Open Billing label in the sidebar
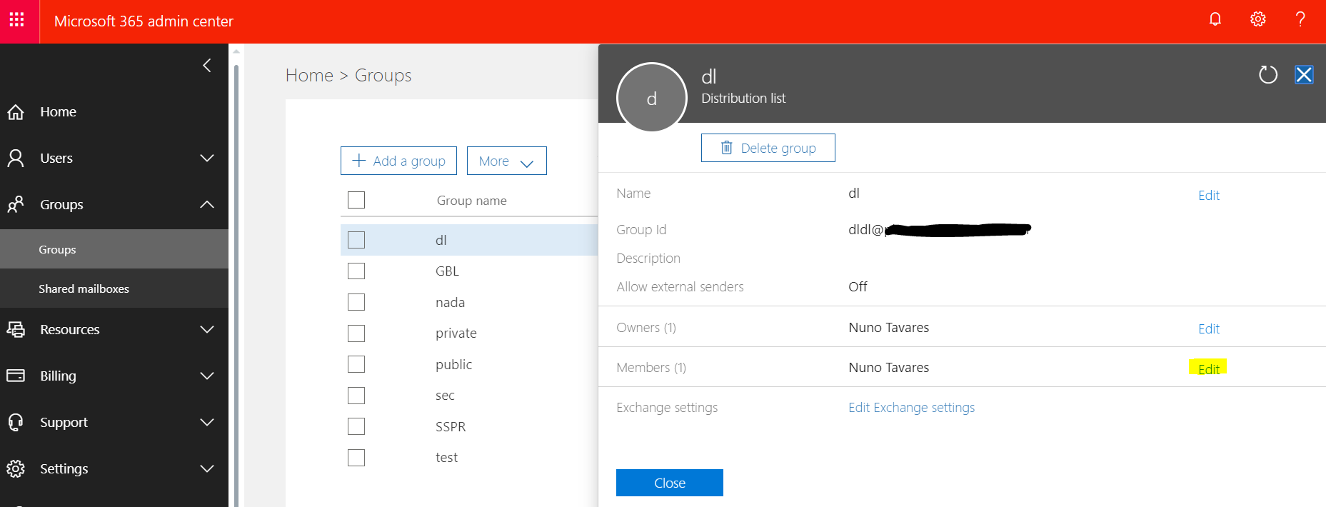Image resolution: width=1326 pixels, height=507 pixels. pos(58,376)
